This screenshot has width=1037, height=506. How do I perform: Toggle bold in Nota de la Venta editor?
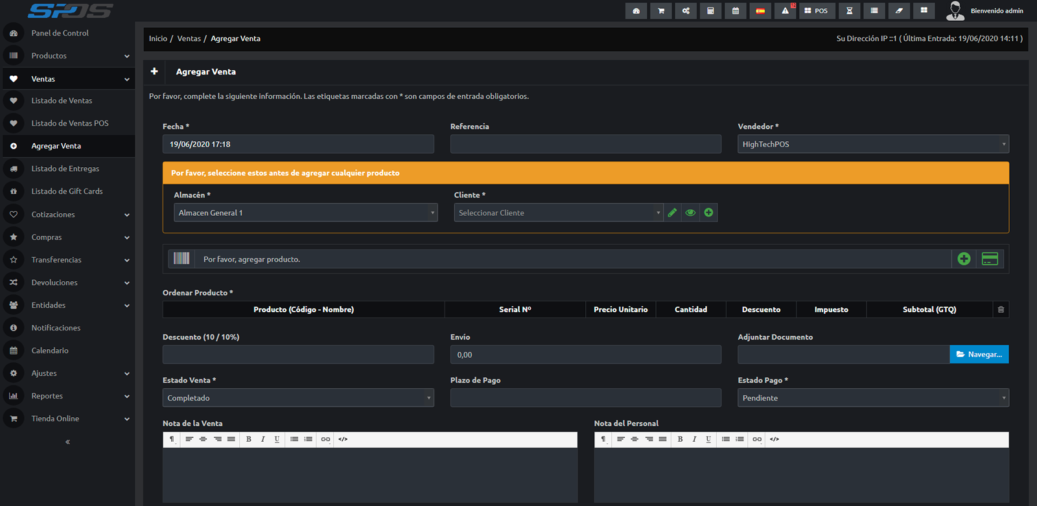coord(249,439)
